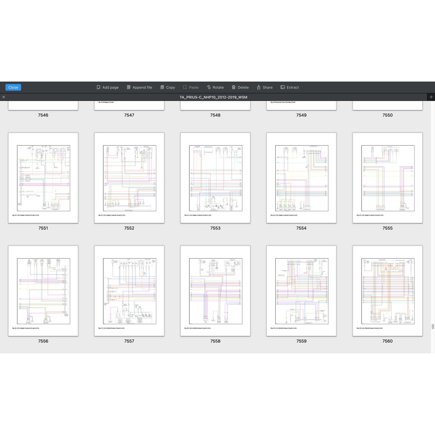Select page 7553 thumbnail

[215, 178]
